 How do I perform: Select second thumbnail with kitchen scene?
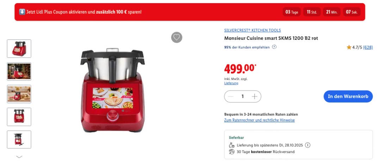click(19, 72)
